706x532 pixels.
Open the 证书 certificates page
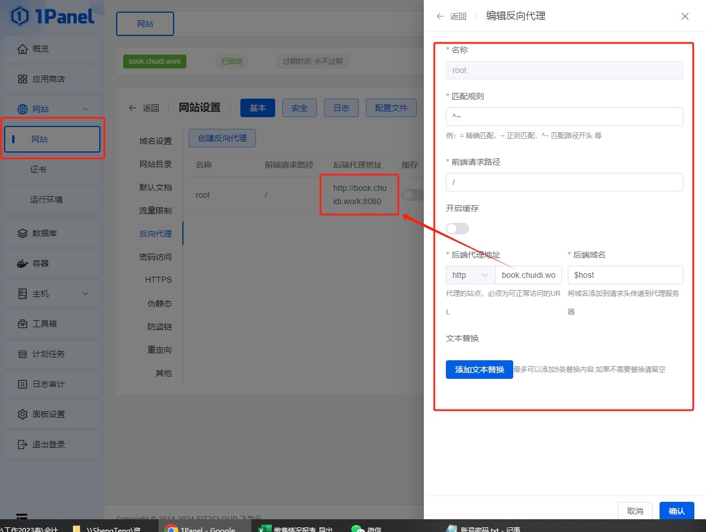pyautogui.click(x=52, y=169)
